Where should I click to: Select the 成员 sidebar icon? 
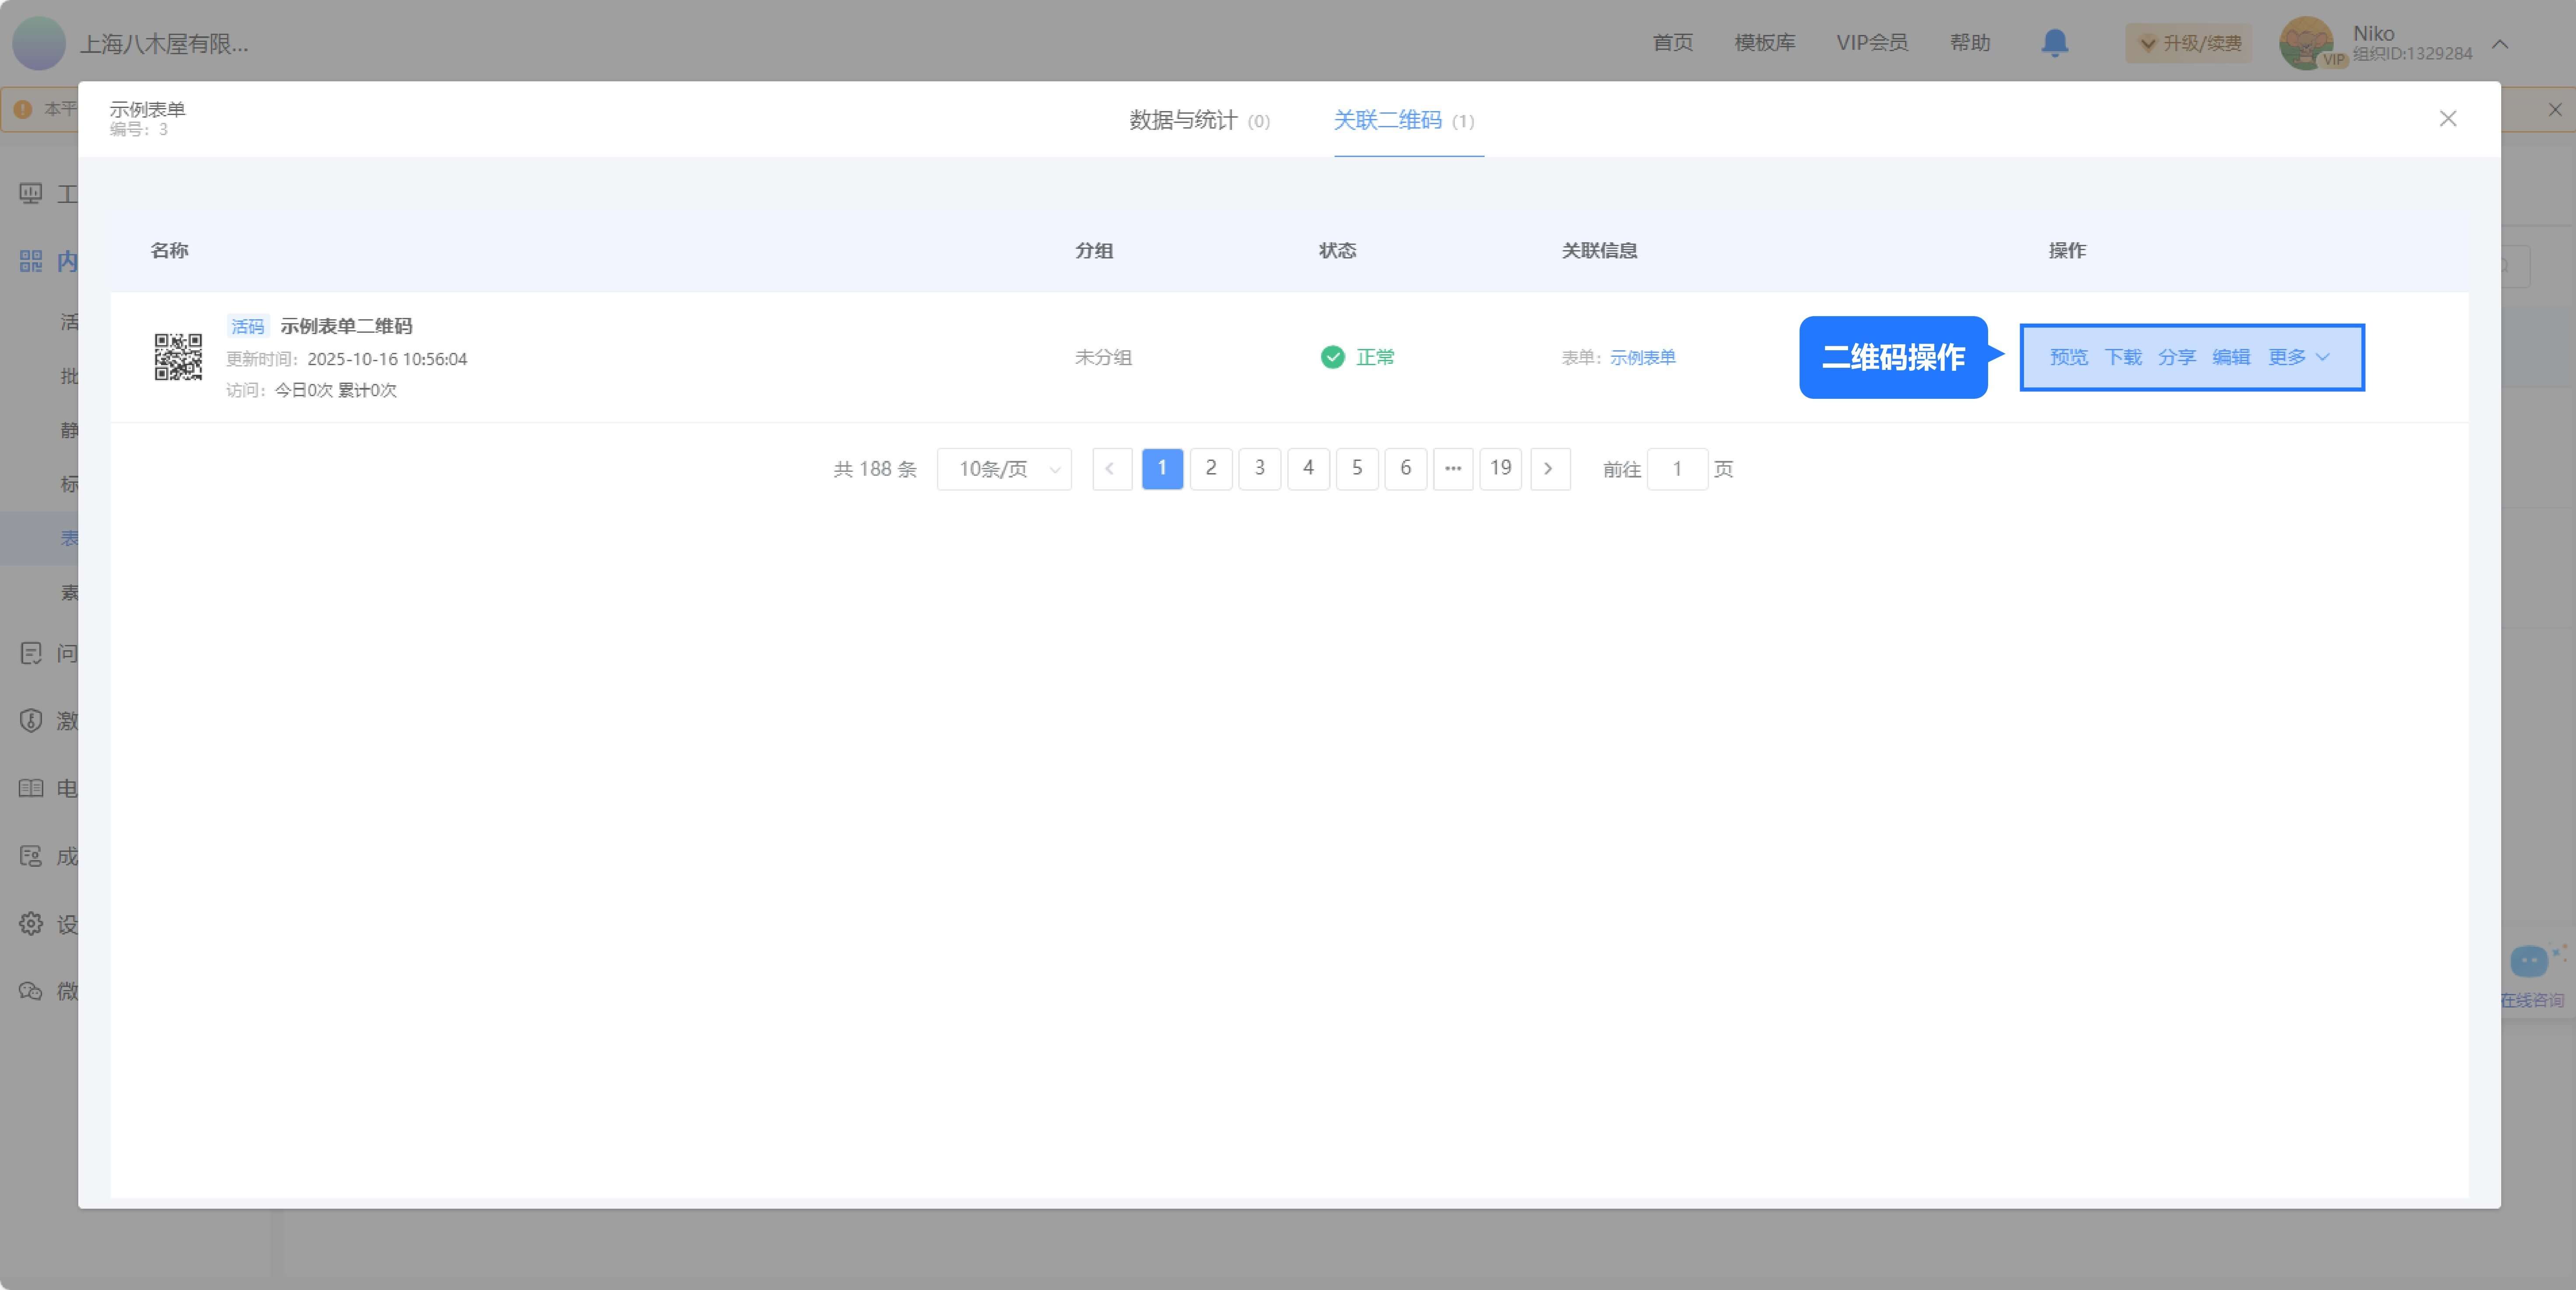coord(30,856)
